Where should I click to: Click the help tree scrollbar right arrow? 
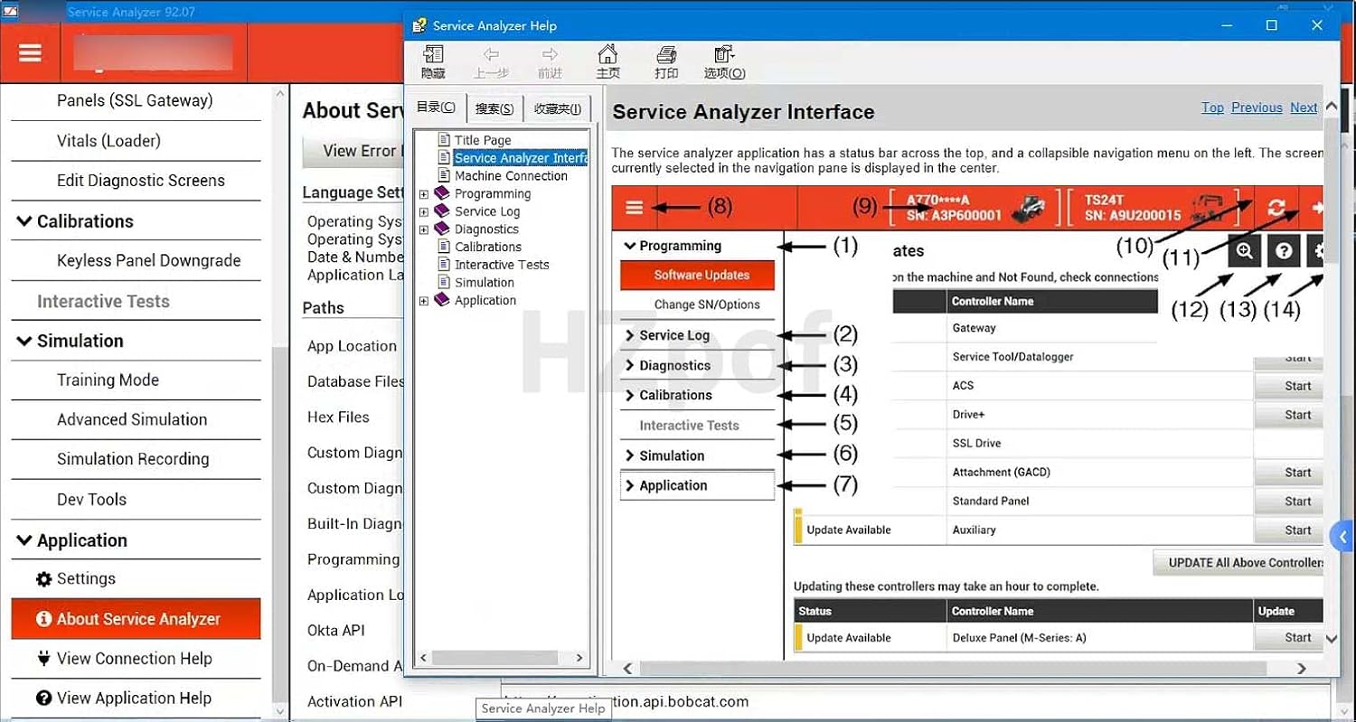coord(579,658)
